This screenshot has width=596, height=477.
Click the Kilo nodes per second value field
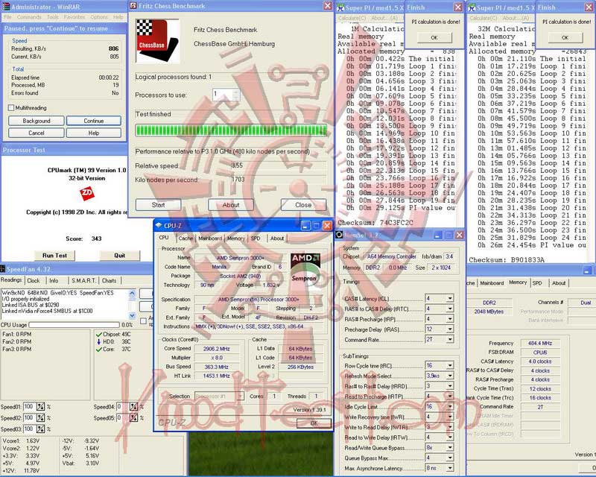[x=278, y=180]
